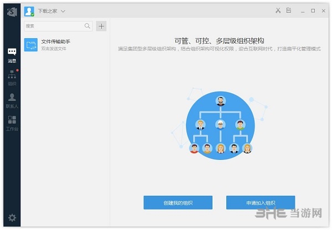Click the magnifier icon in search box
Viewport: 332px width, 230px height.
87,26
